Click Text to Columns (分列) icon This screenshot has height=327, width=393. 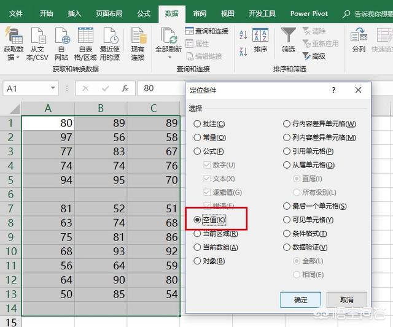359,36
